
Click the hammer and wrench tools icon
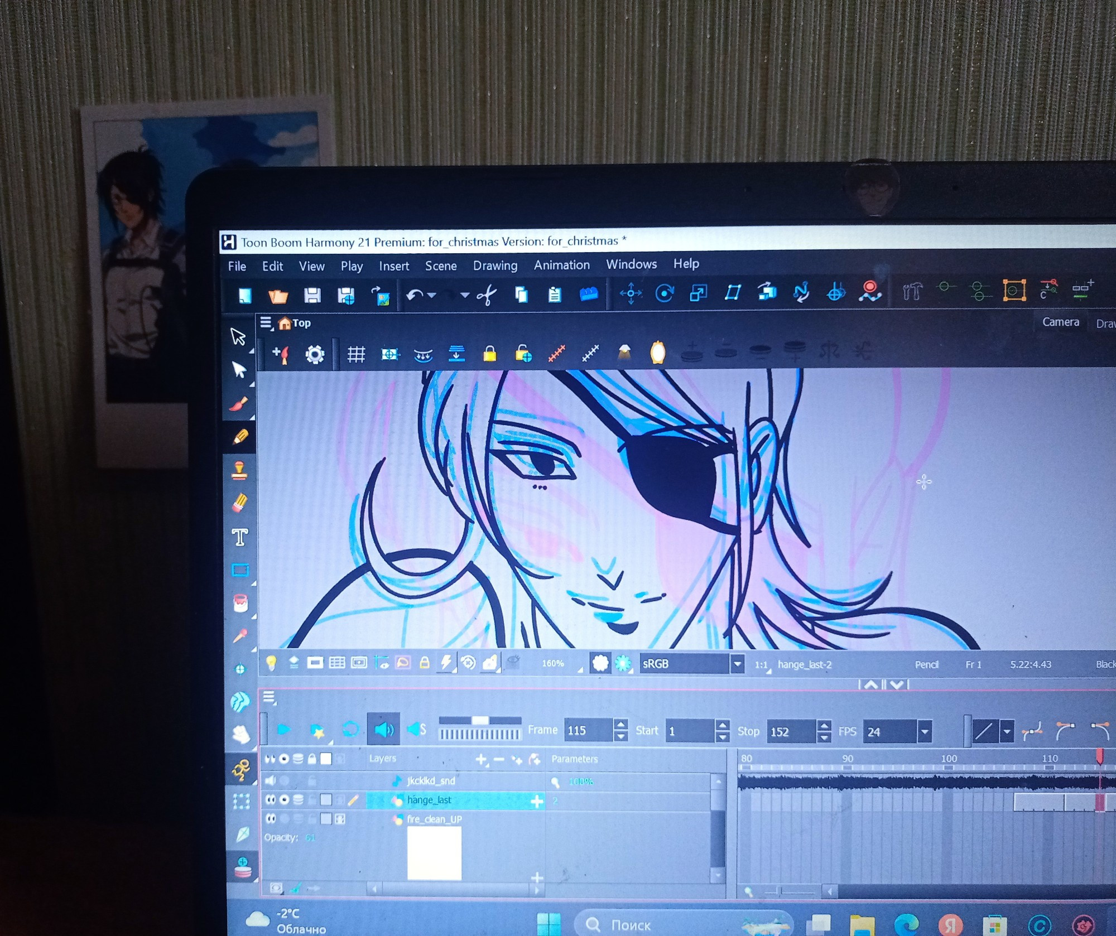coord(912,291)
